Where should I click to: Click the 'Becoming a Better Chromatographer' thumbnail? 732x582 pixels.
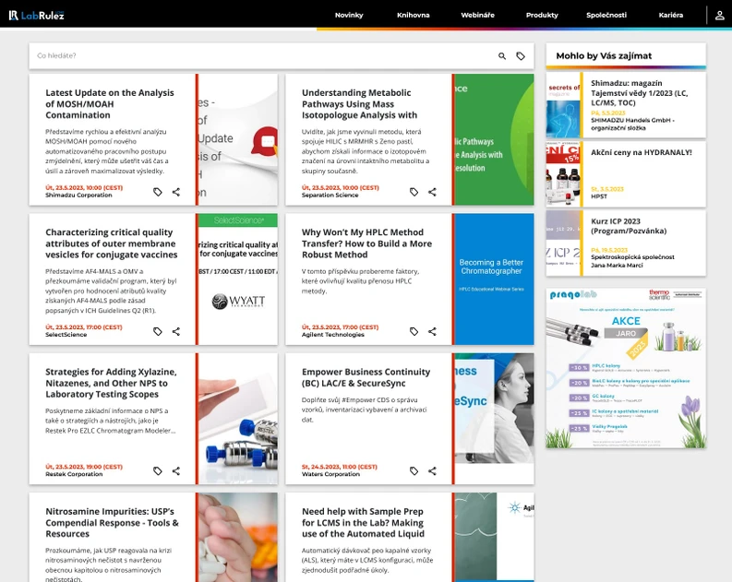pos(495,279)
